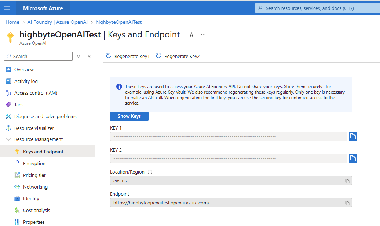The height and width of the screenshot is (226, 380).
Task: Open Identity settings
Action: coord(31,198)
